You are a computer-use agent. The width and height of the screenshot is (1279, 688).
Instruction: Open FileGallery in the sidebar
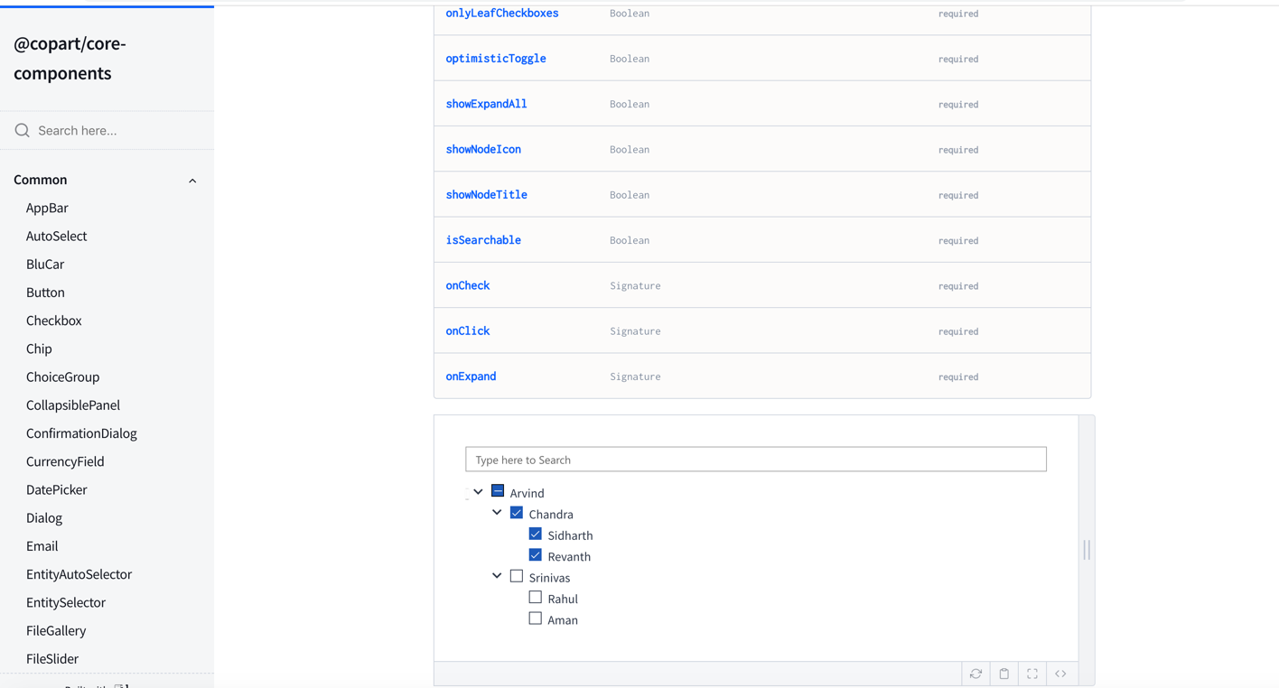[x=56, y=630]
